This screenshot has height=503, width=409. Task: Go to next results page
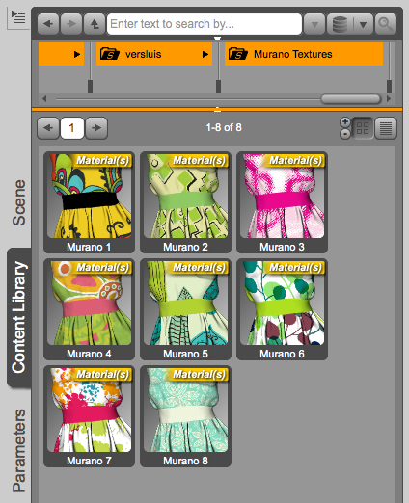96,128
